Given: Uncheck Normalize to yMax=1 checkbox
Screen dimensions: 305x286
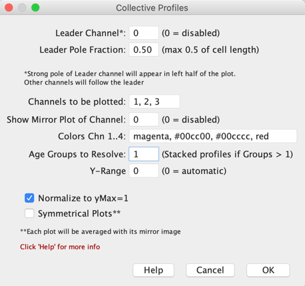Looking at the screenshot, I should [x=29, y=198].
